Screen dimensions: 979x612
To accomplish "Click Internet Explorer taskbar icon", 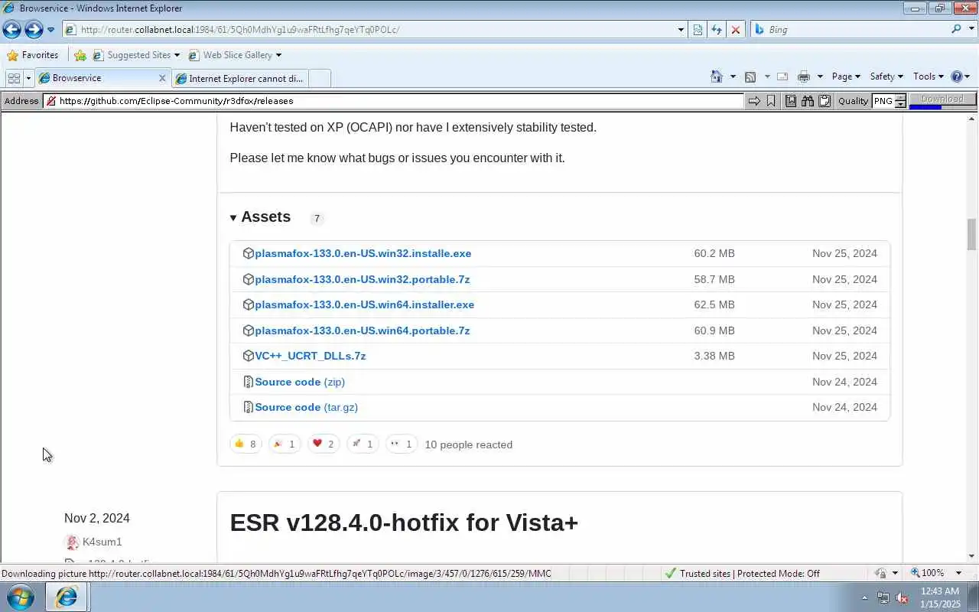I will (67, 597).
